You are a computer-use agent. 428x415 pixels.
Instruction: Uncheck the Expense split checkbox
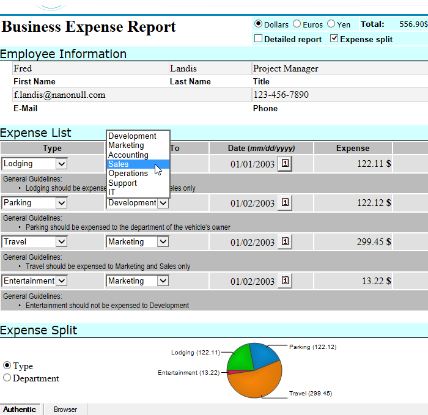pyautogui.click(x=334, y=39)
